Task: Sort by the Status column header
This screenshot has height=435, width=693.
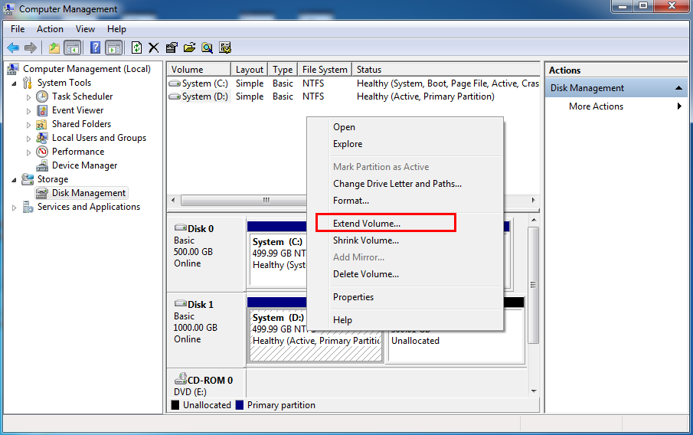Action: pyautogui.click(x=446, y=70)
